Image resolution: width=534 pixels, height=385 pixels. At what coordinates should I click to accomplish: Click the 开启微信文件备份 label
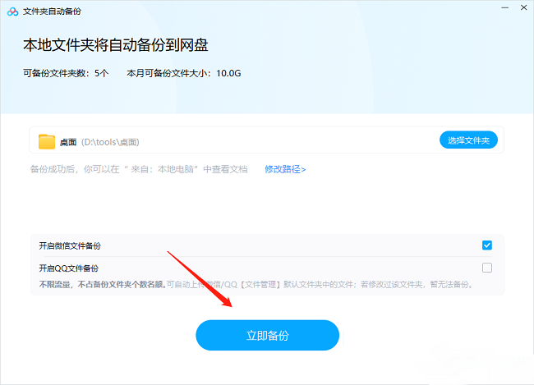click(70, 245)
